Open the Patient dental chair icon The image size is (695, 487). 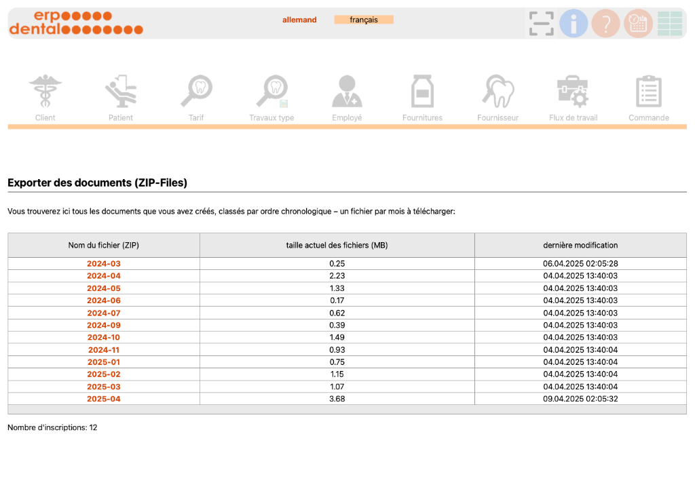[121, 92]
